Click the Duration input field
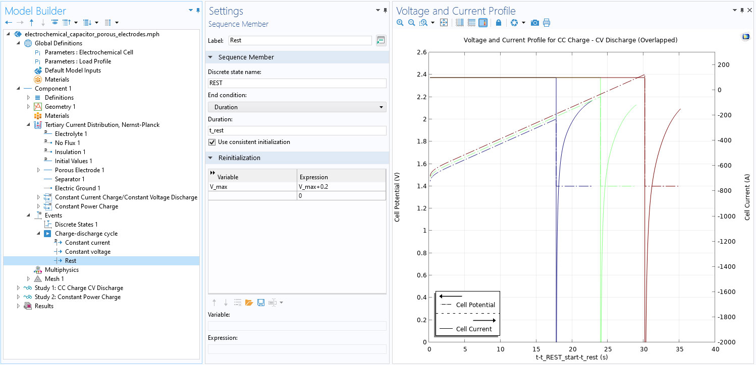756x365 pixels. coord(297,131)
